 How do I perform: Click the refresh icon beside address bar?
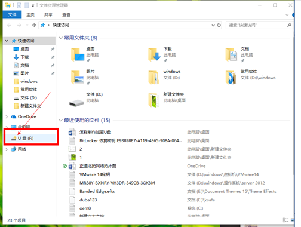click(219, 25)
